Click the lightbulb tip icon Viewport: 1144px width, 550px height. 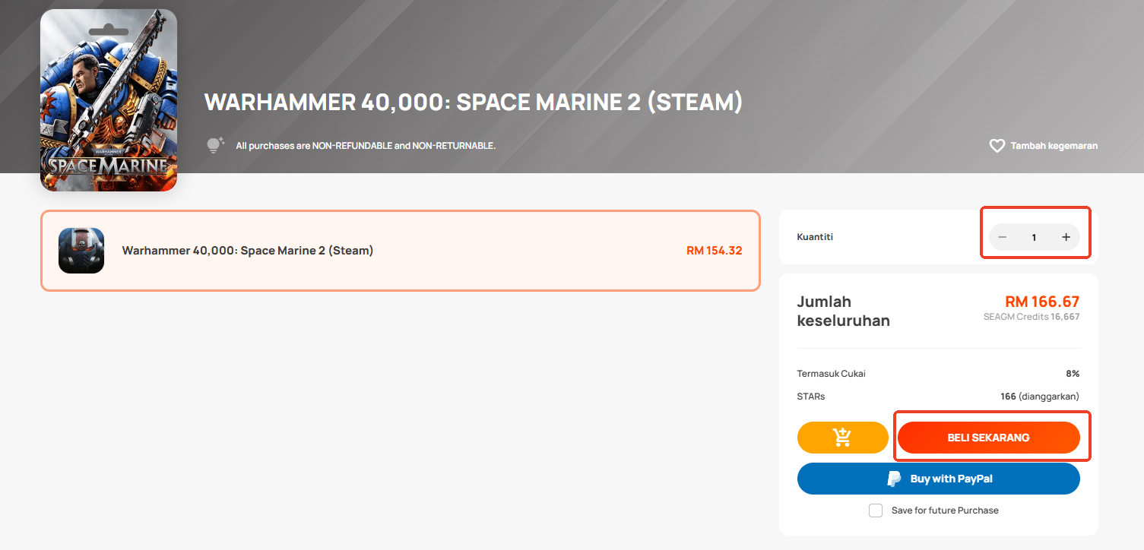tap(216, 145)
